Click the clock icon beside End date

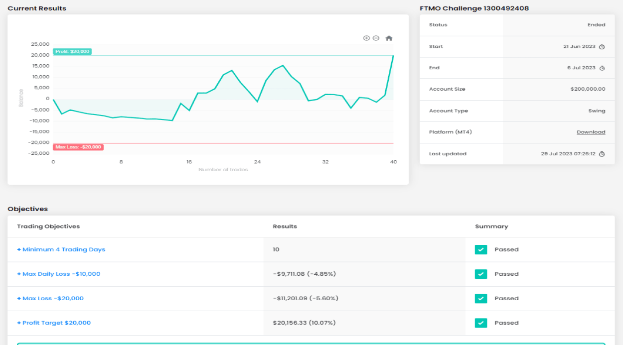[x=602, y=68]
